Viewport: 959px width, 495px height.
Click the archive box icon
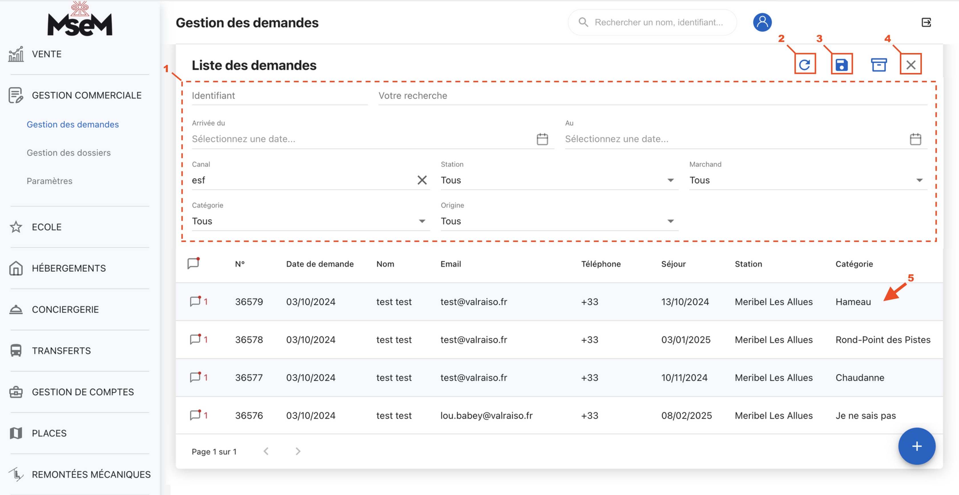click(879, 65)
